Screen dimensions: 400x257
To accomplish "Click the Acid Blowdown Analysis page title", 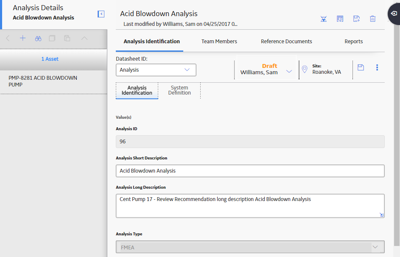I will pyautogui.click(x=159, y=14).
